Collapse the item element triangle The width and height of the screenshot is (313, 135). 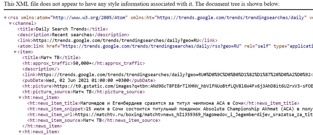point(15,52)
